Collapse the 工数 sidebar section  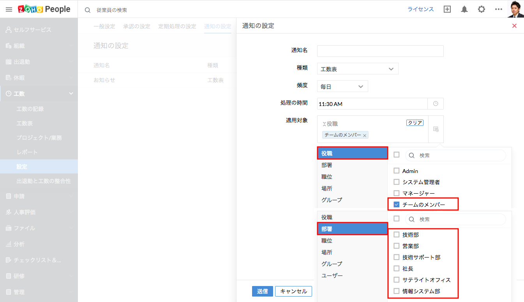pyautogui.click(x=71, y=94)
